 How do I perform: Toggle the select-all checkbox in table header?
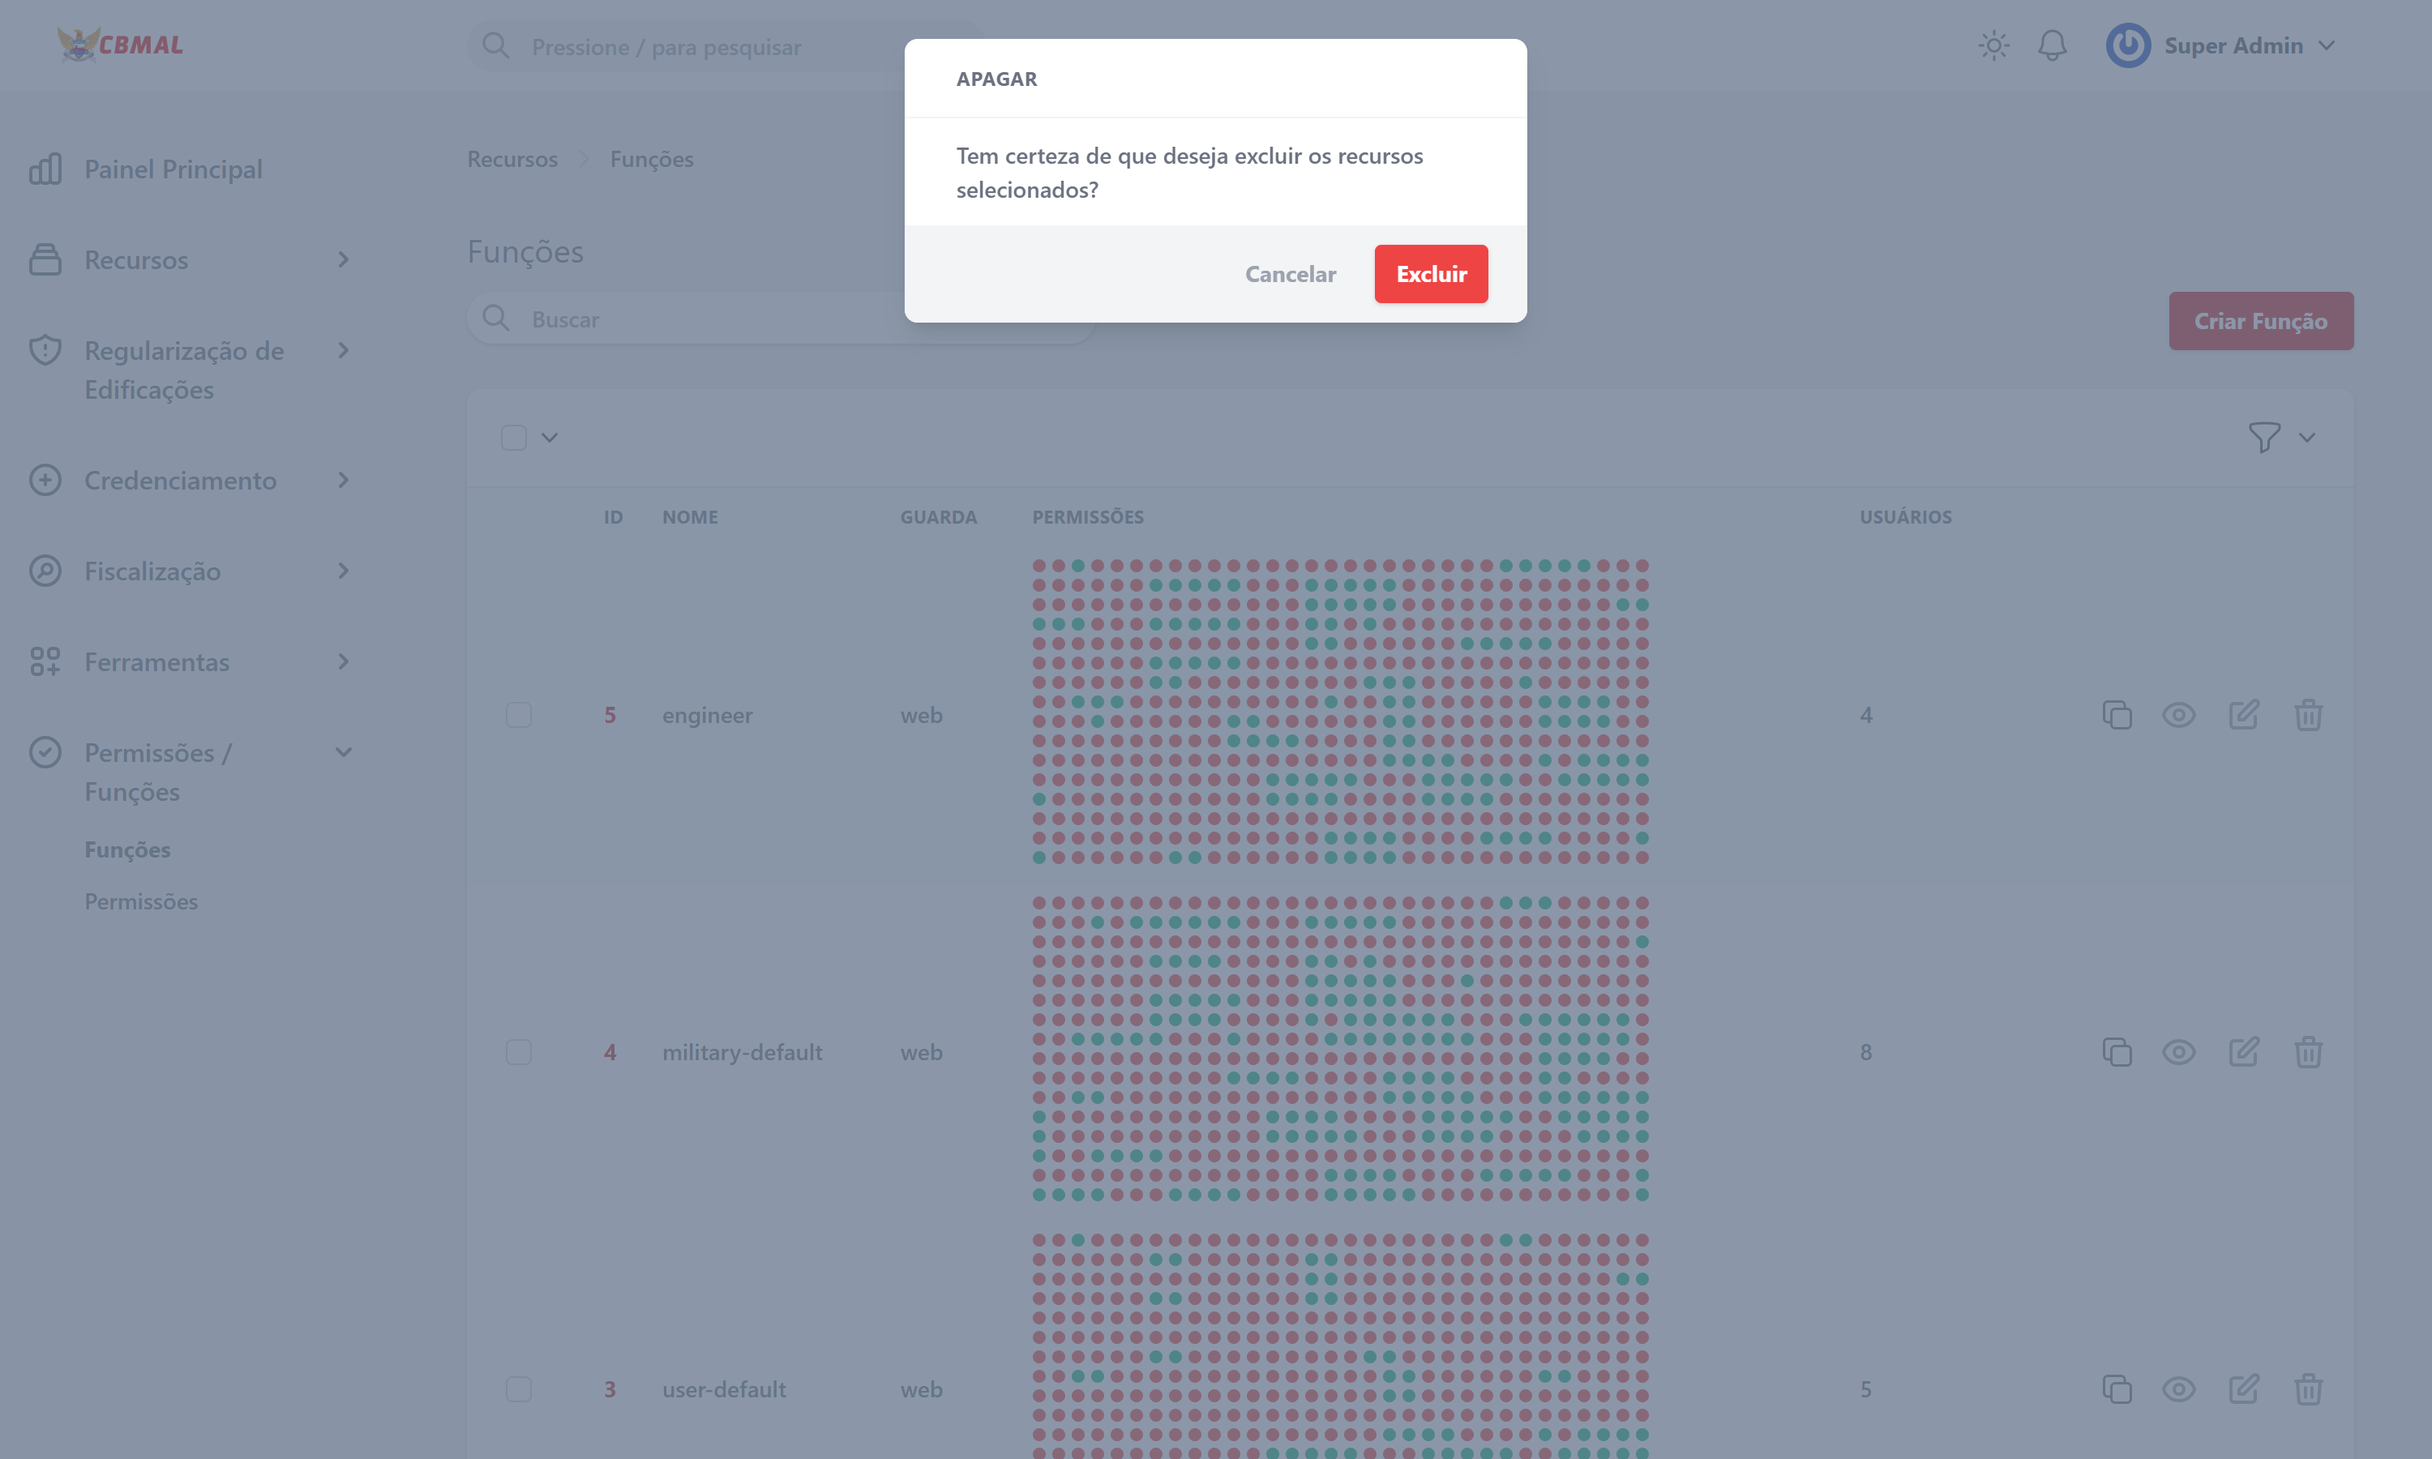[513, 438]
